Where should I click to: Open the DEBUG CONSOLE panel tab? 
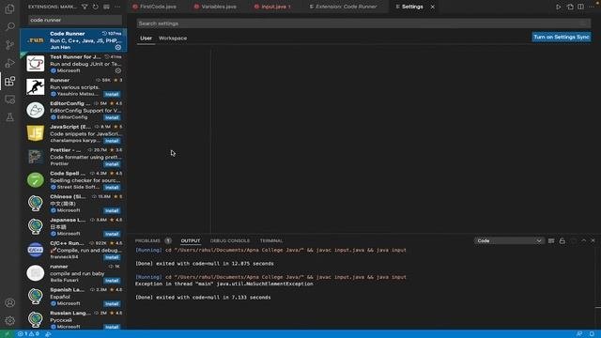229,240
